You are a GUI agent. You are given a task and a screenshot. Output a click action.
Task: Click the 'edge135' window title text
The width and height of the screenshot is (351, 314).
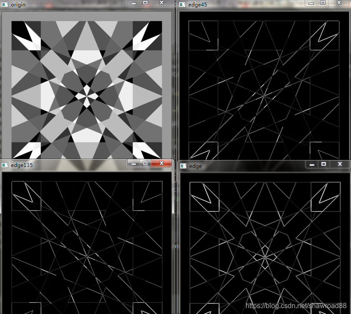[22, 165]
